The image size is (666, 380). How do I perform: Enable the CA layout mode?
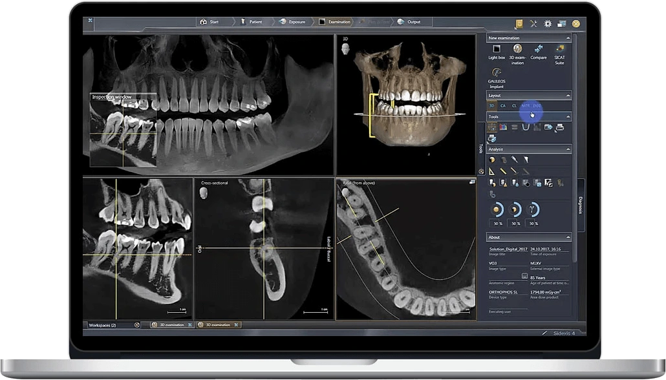click(x=502, y=105)
